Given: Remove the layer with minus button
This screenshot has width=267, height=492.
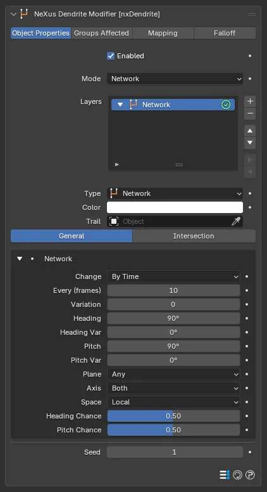Looking at the screenshot, I should (x=250, y=113).
